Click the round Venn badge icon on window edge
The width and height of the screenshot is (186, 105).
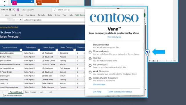147,52
